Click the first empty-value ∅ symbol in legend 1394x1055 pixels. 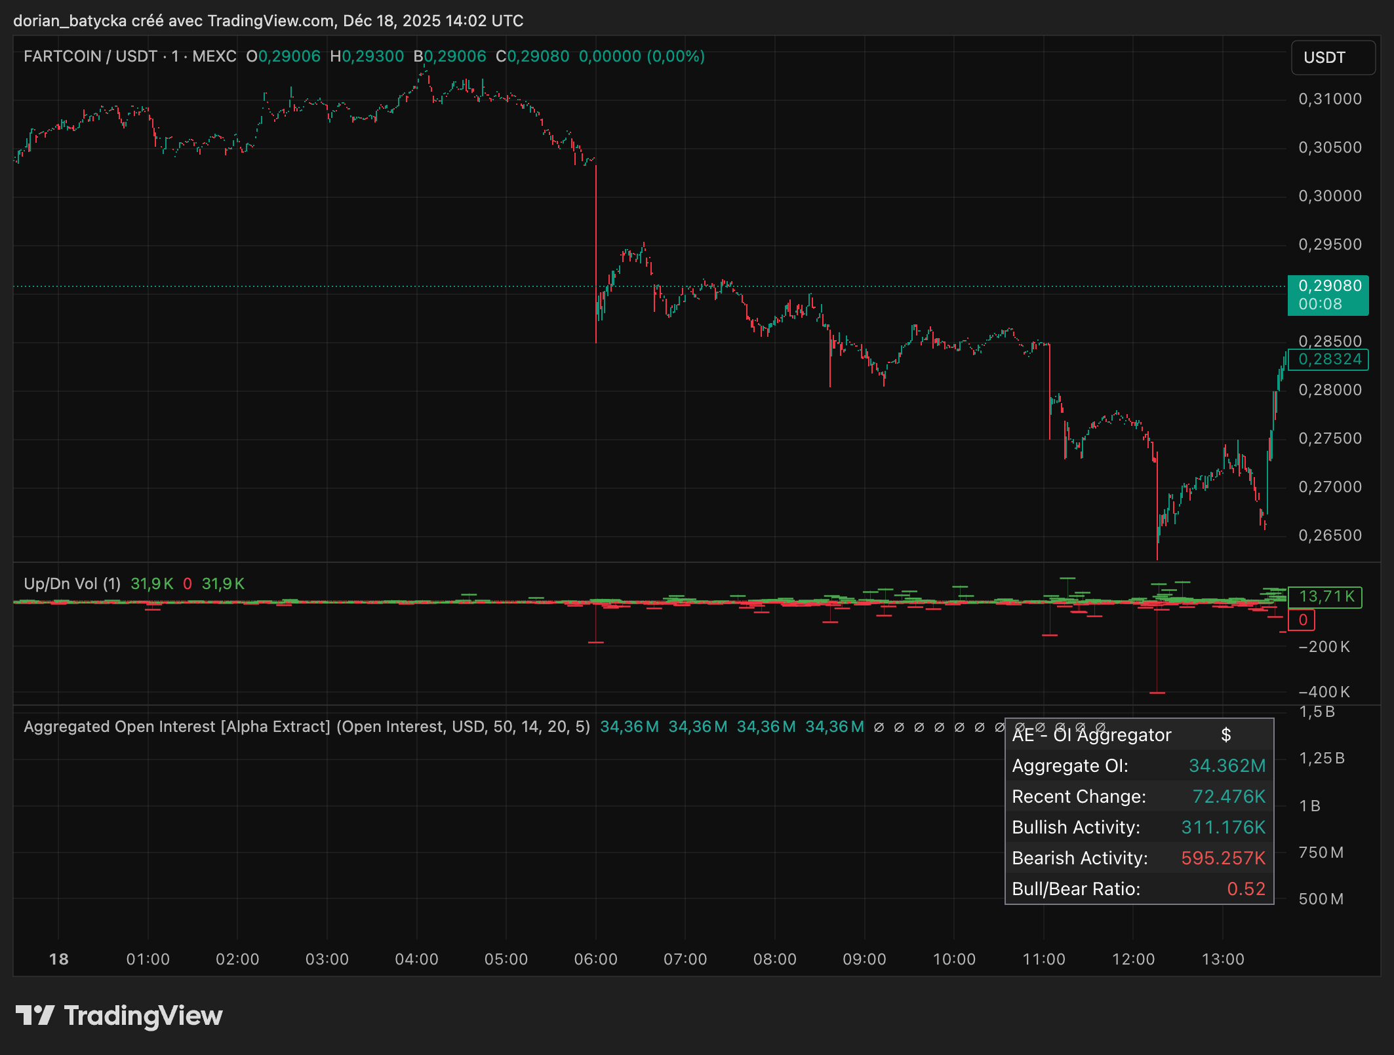[x=879, y=727]
